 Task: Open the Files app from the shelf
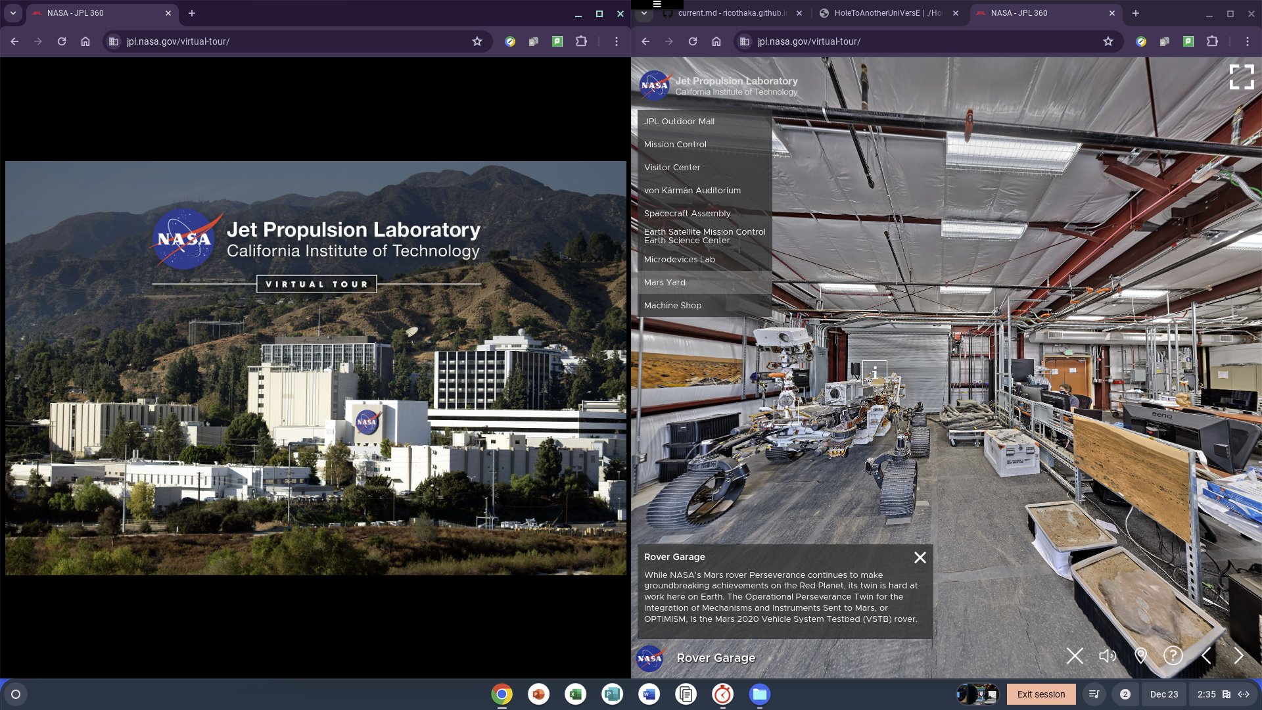(x=759, y=694)
